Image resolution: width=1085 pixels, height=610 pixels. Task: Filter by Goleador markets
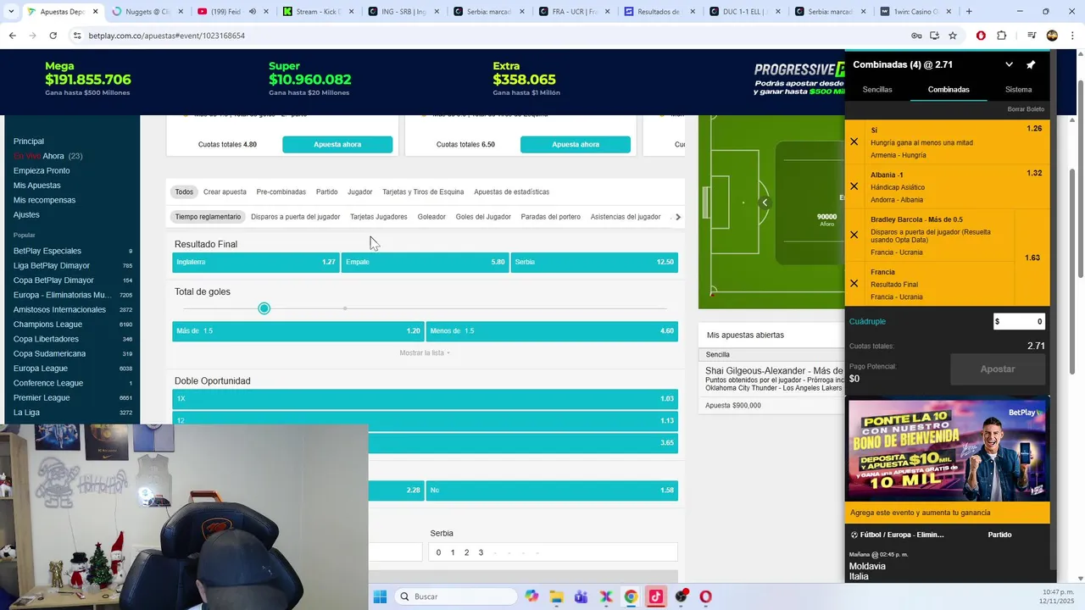coord(431,217)
